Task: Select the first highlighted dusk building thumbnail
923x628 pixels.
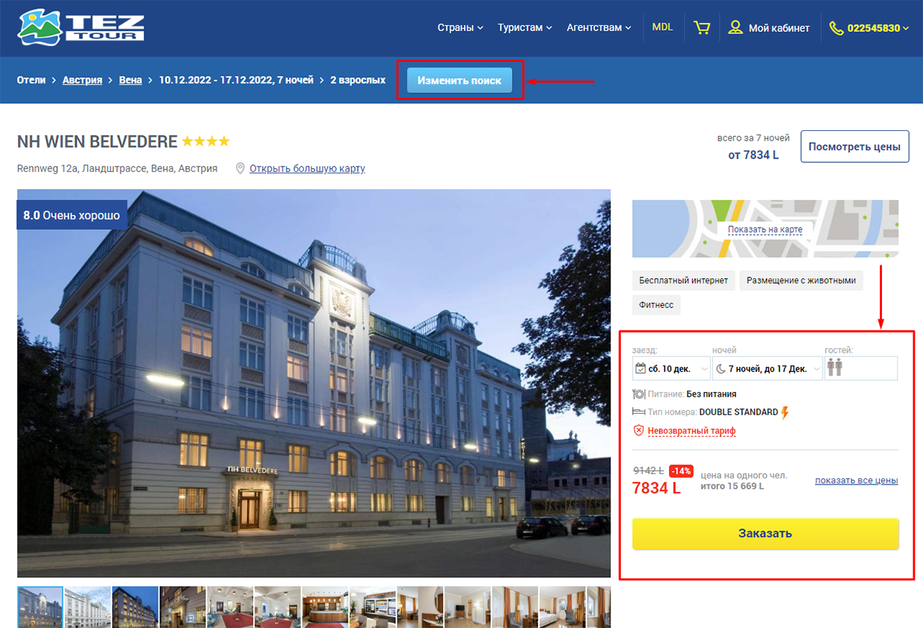Action: (x=40, y=607)
